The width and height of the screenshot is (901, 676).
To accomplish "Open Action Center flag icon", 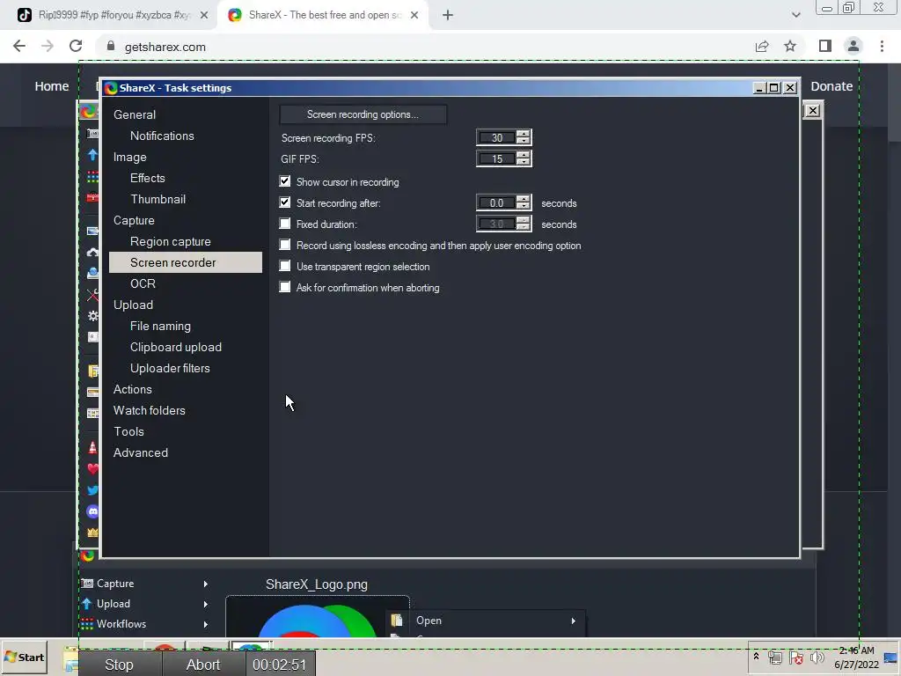I will [795, 658].
